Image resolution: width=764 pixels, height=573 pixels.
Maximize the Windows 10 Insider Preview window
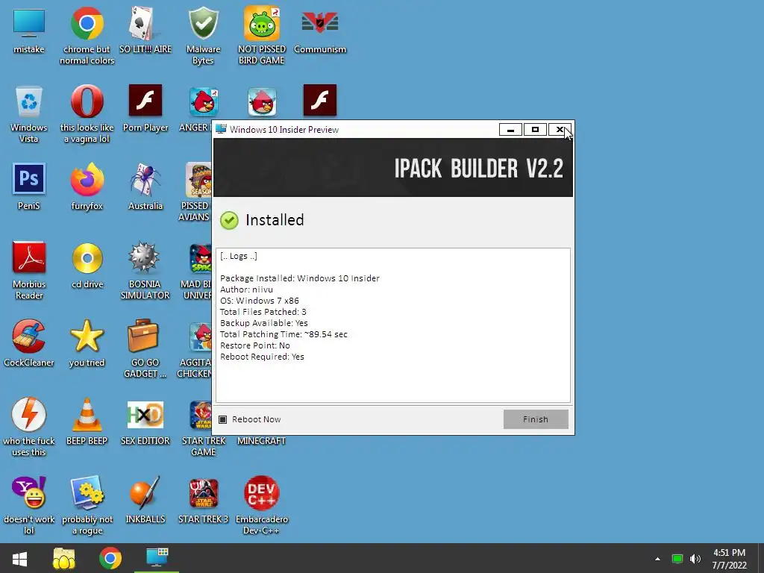point(535,130)
